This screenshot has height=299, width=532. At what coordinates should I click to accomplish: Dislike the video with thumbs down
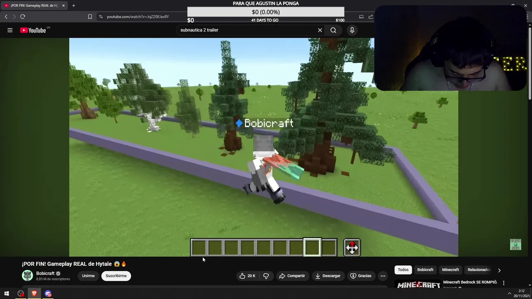[266, 276]
